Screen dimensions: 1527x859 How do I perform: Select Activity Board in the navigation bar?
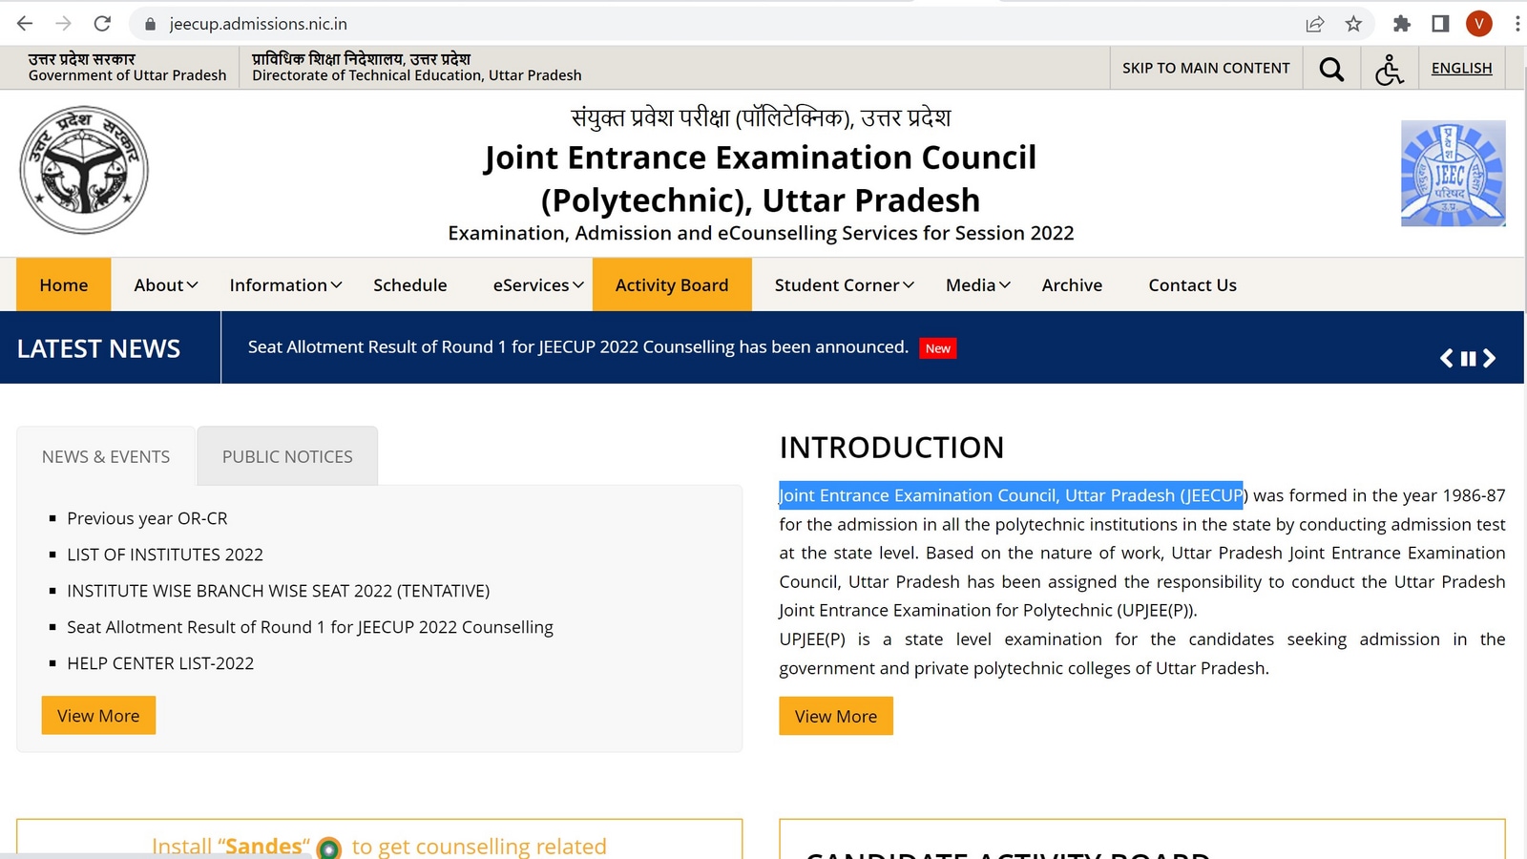[672, 284]
